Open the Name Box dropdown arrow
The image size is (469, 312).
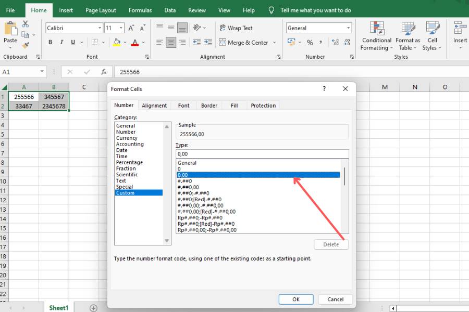pos(42,72)
